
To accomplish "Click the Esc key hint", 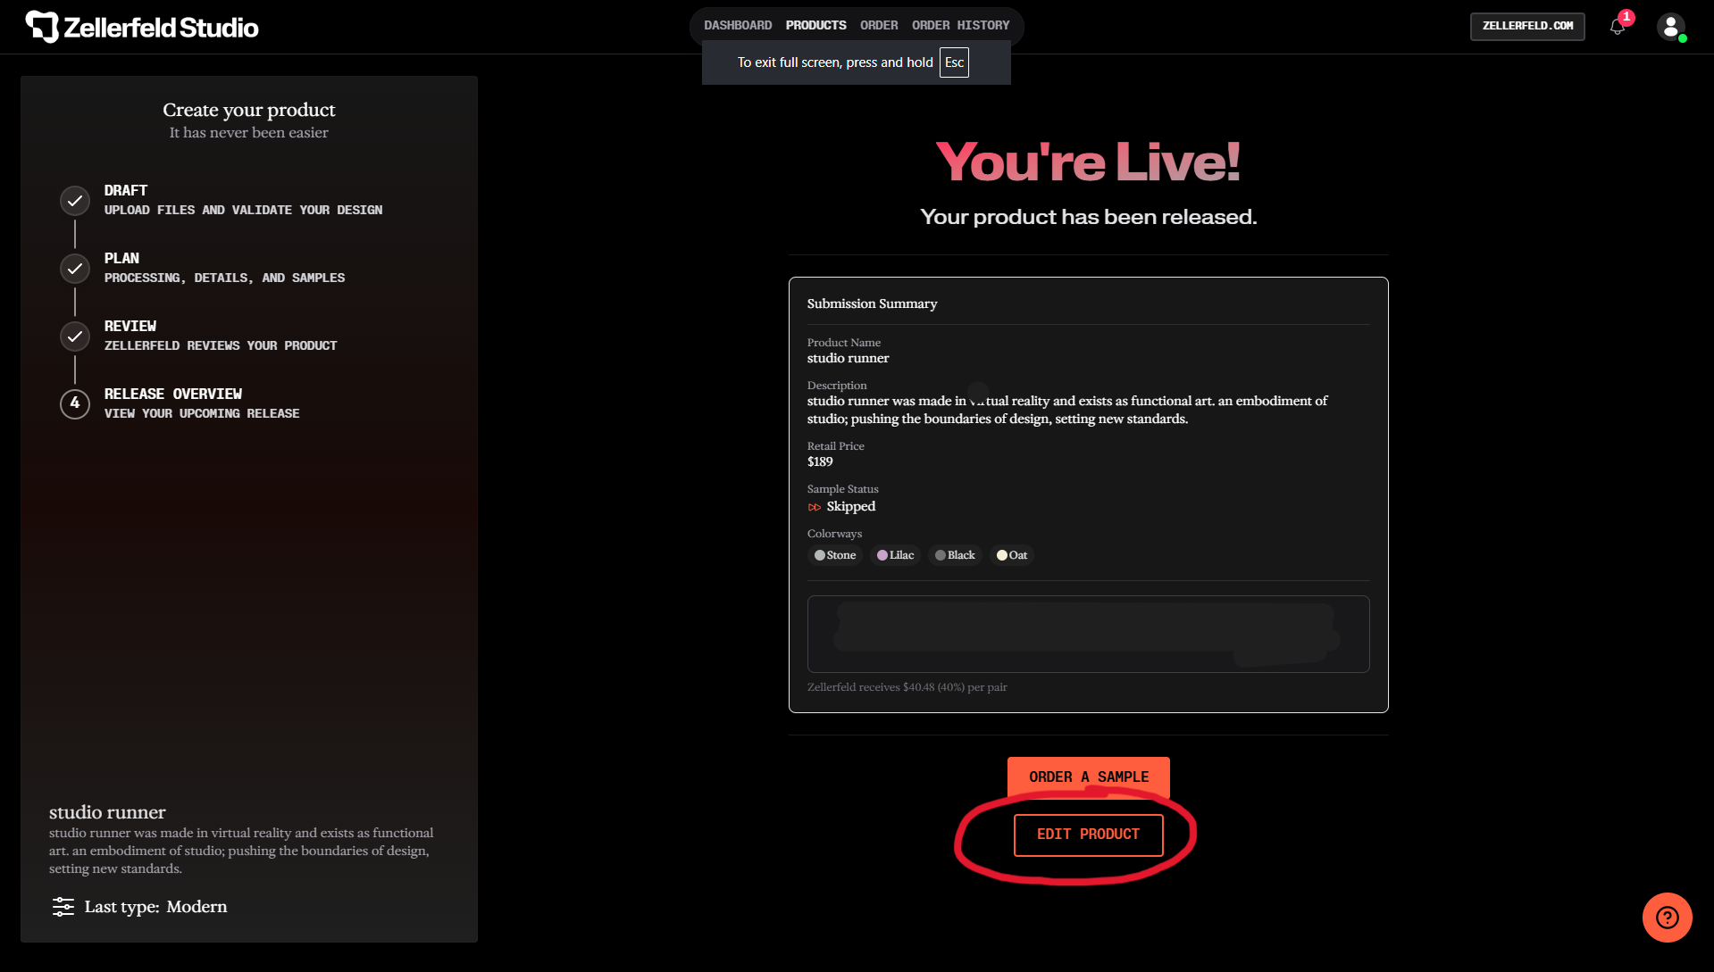I will [x=954, y=62].
